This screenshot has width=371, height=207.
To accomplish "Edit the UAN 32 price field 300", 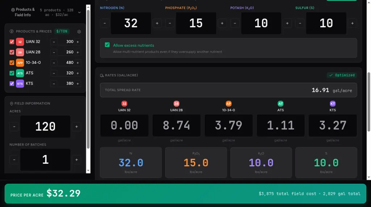I will coord(66,42).
